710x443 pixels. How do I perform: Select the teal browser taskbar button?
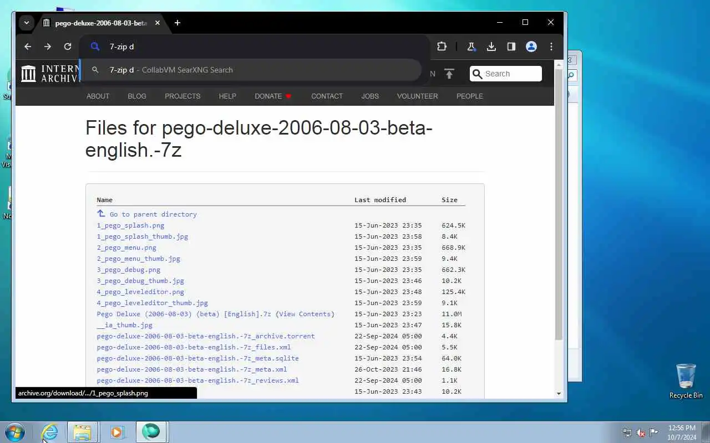(x=151, y=432)
